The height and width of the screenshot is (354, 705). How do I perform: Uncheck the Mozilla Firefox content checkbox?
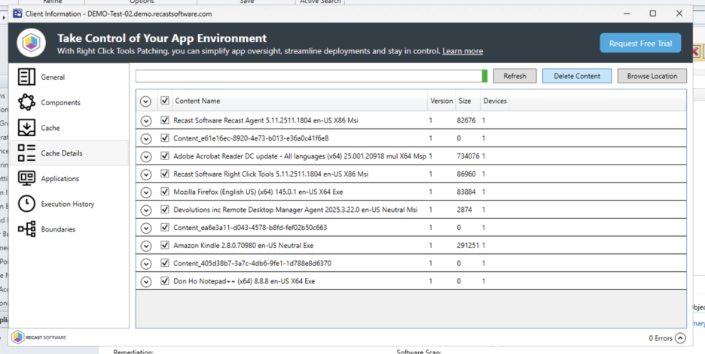click(165, 192)
